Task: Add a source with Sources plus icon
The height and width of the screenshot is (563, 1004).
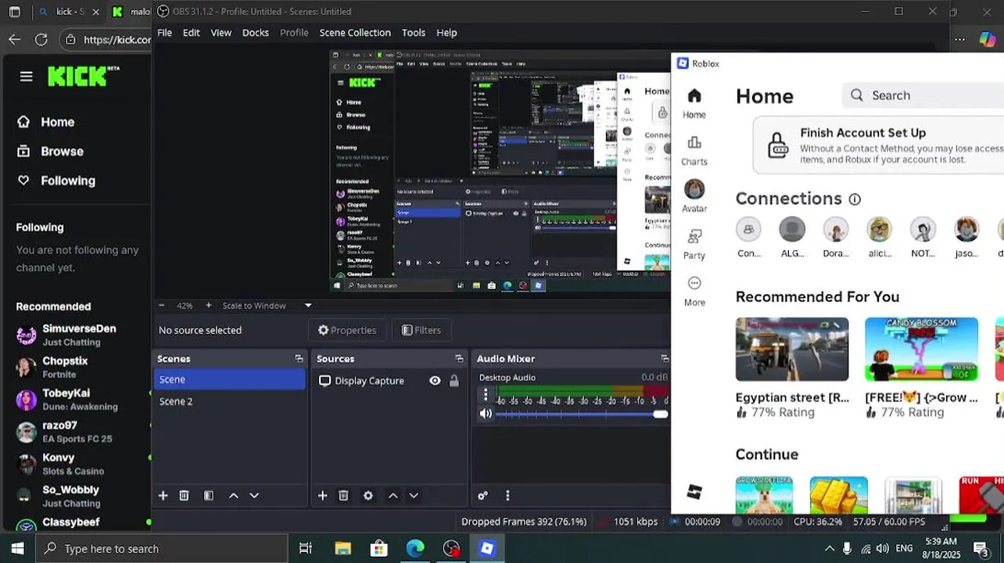Action: coord(322,496)
